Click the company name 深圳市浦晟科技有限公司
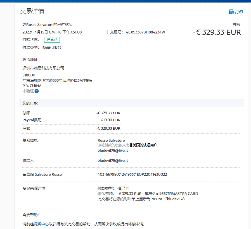Viewport: 251px width, 229px height. pyautogui.click(x=43, y=68)
